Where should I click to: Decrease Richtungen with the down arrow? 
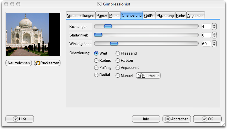214,28
